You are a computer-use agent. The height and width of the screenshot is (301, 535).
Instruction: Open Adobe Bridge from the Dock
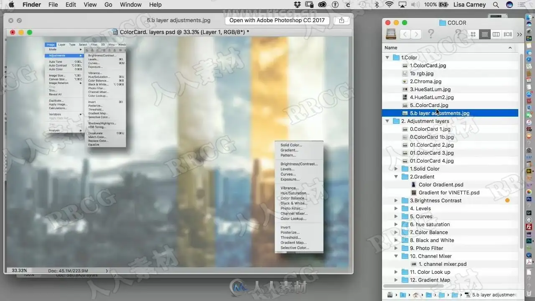529,171
